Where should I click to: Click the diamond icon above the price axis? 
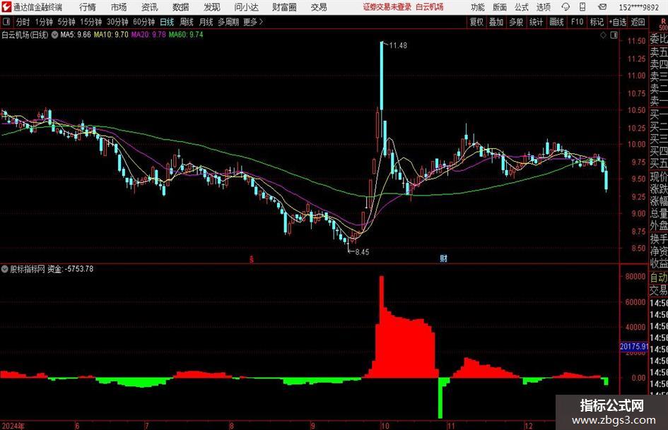603,35
